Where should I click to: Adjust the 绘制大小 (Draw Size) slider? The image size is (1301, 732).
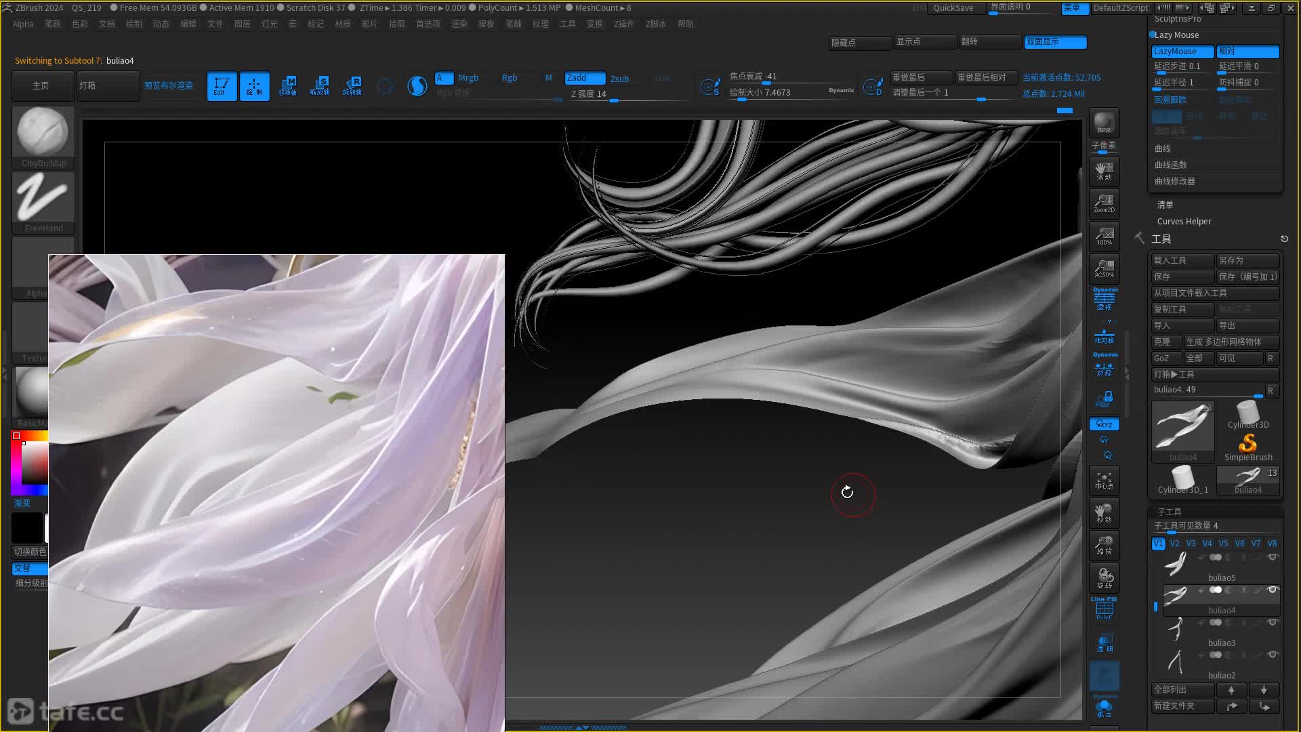[x=791, y=93]
